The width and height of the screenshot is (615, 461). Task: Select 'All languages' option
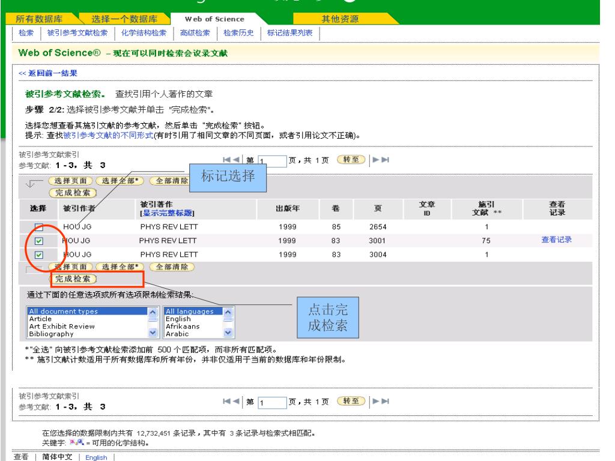click(193, 312)
